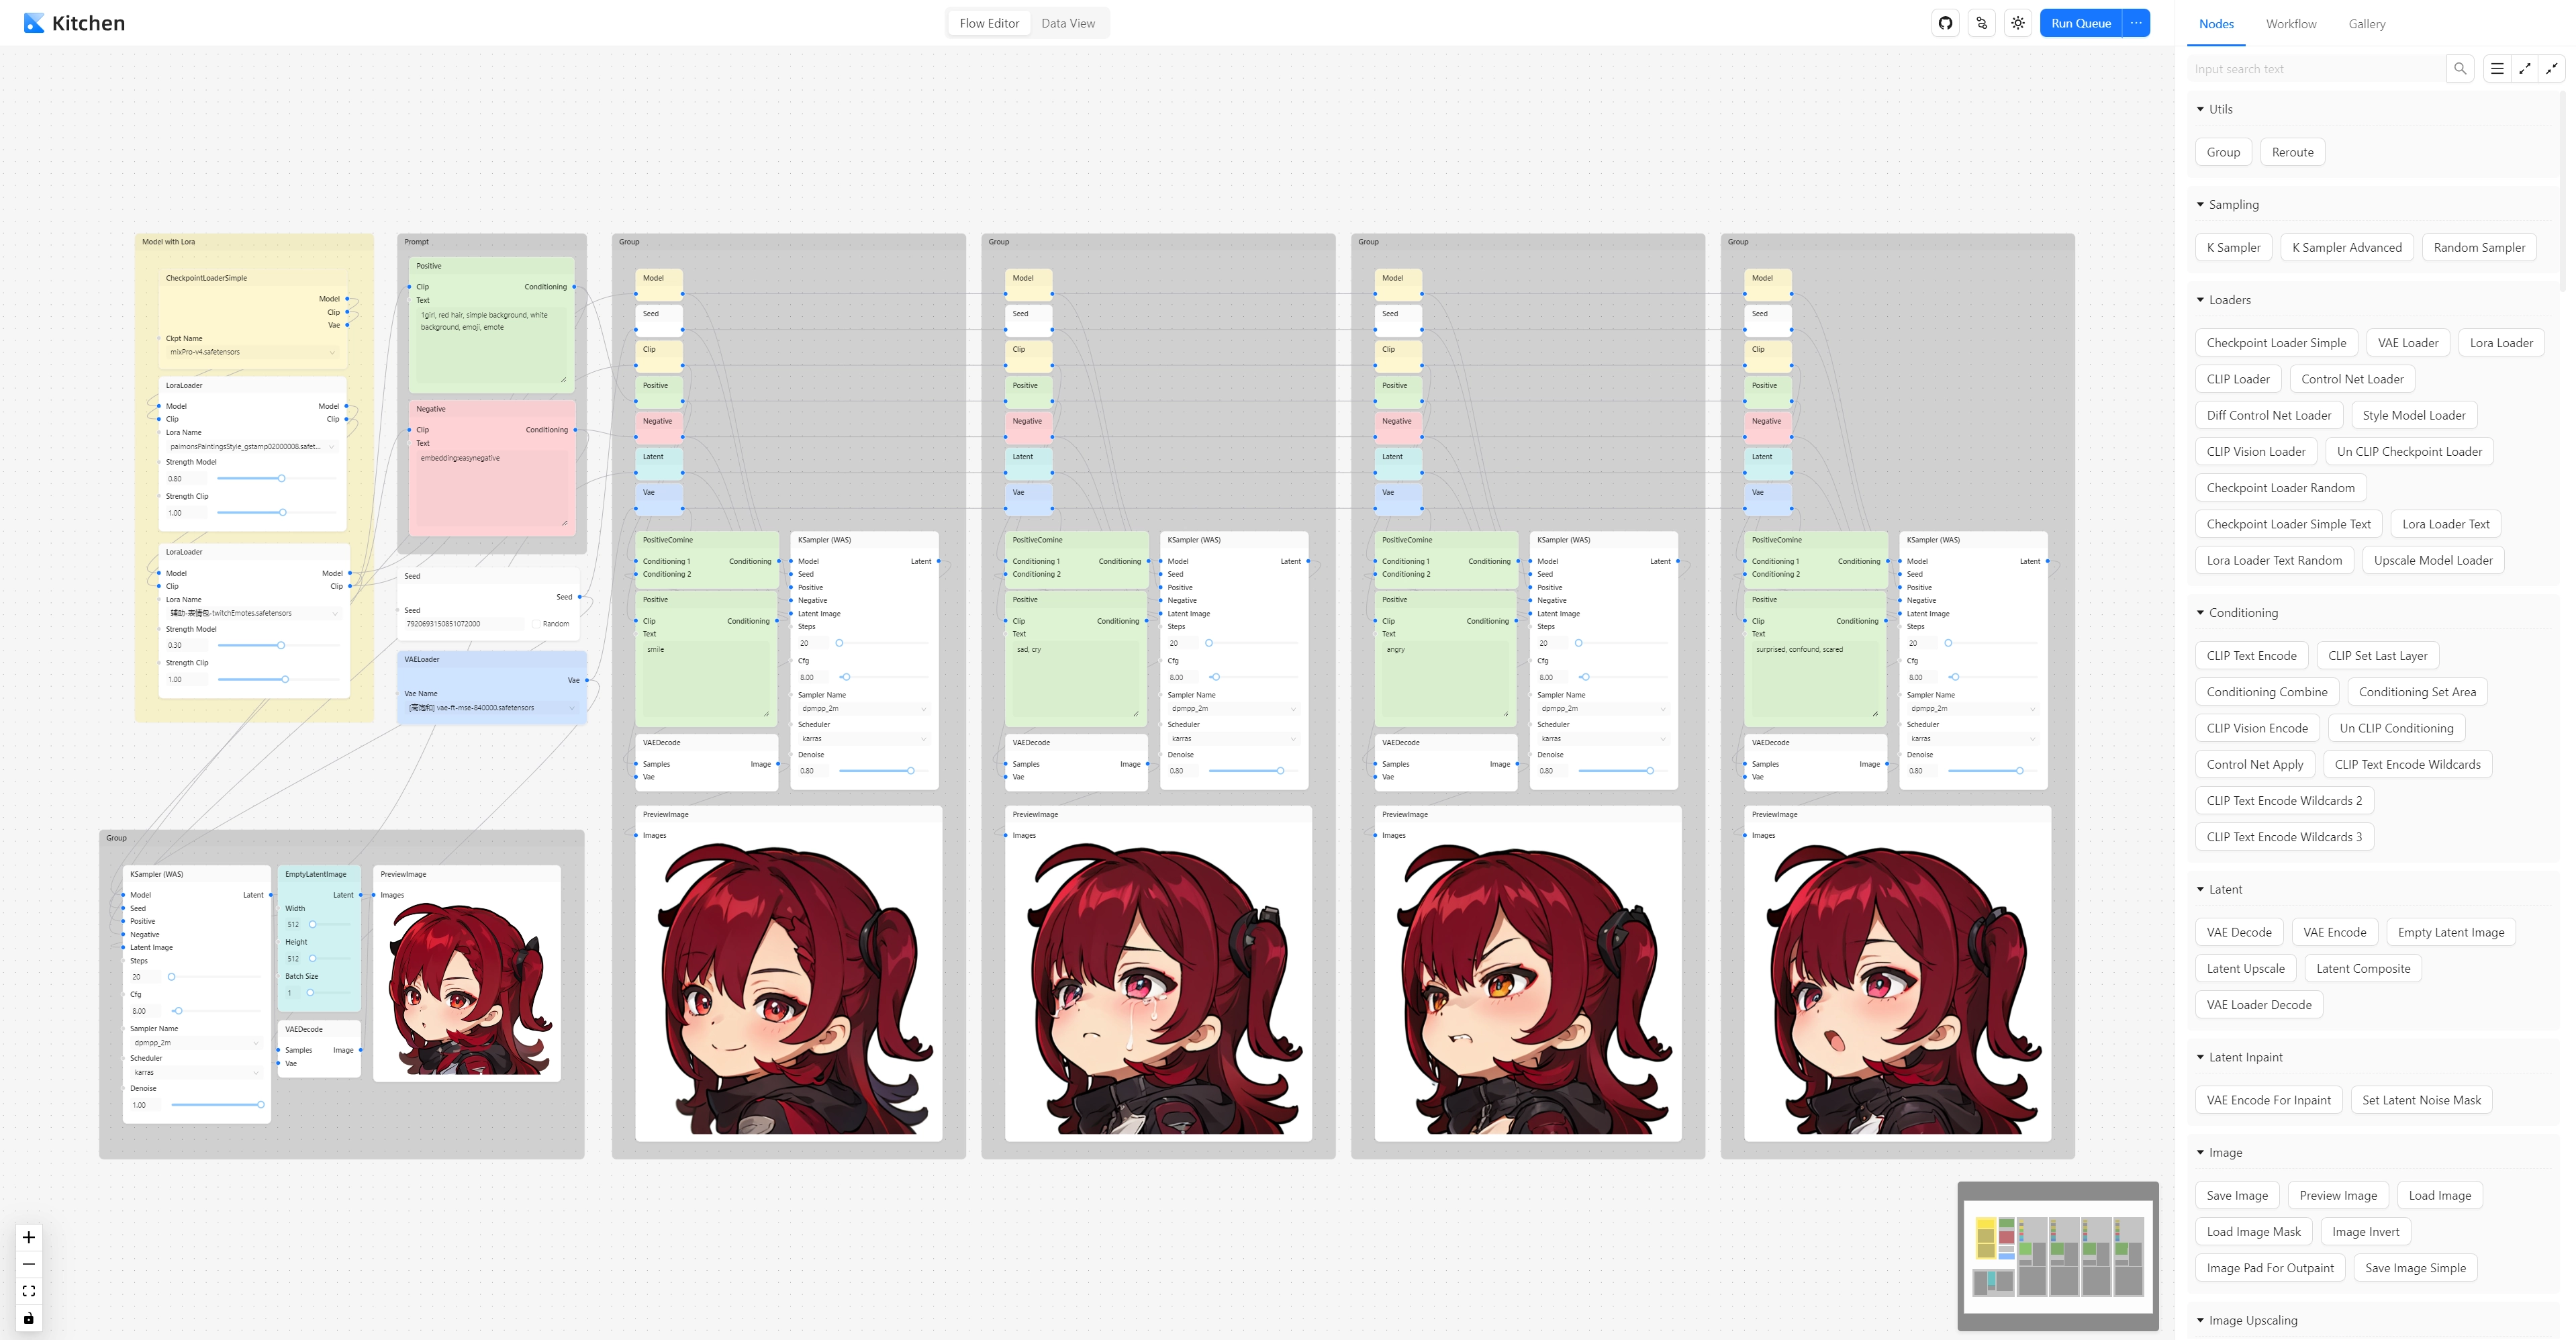Click the node list view icon
2576x1340 pixels.
[x=2497, y=69]
